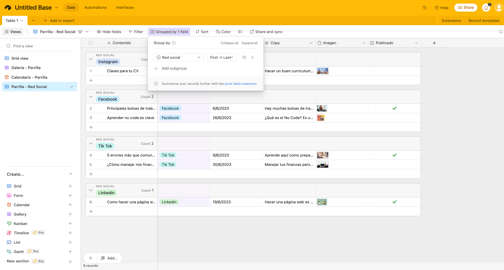Open the image thumbnail for Claves para tu CV
The width and height of the screenshot is (504, 270).
[x=323, y=71]
